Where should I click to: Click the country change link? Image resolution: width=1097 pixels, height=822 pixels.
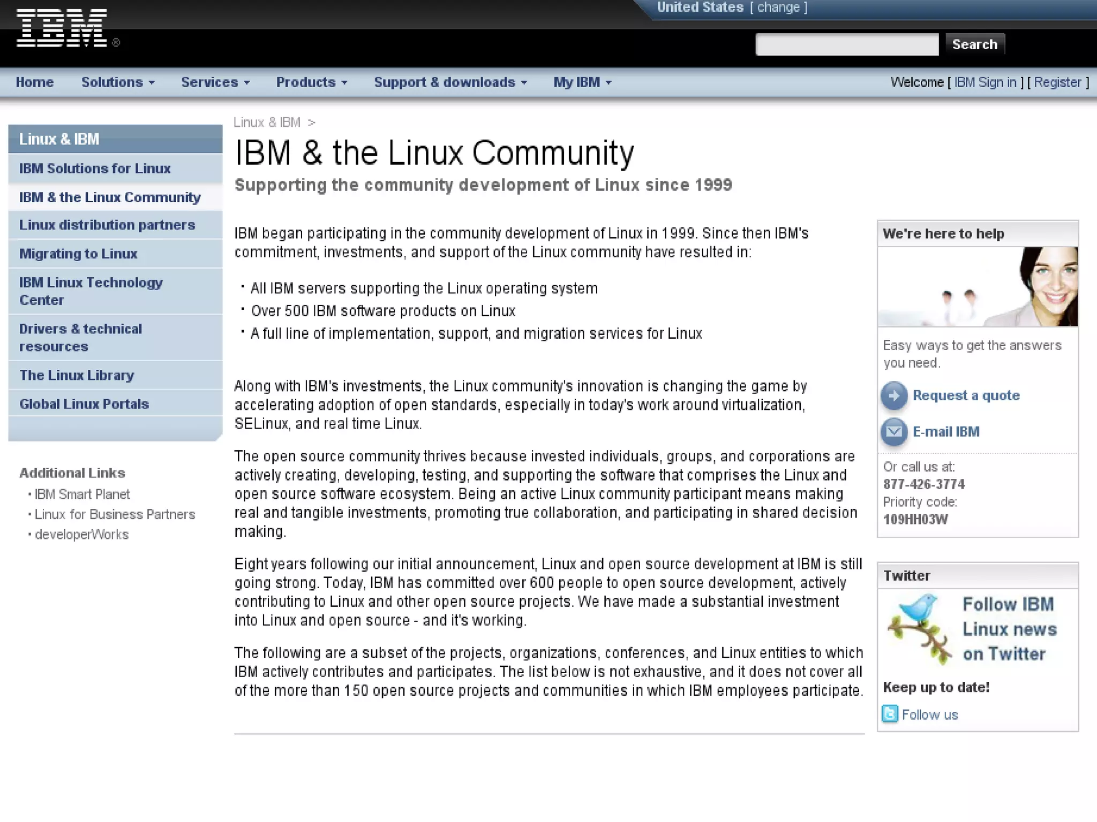click(x=778, y=7)
